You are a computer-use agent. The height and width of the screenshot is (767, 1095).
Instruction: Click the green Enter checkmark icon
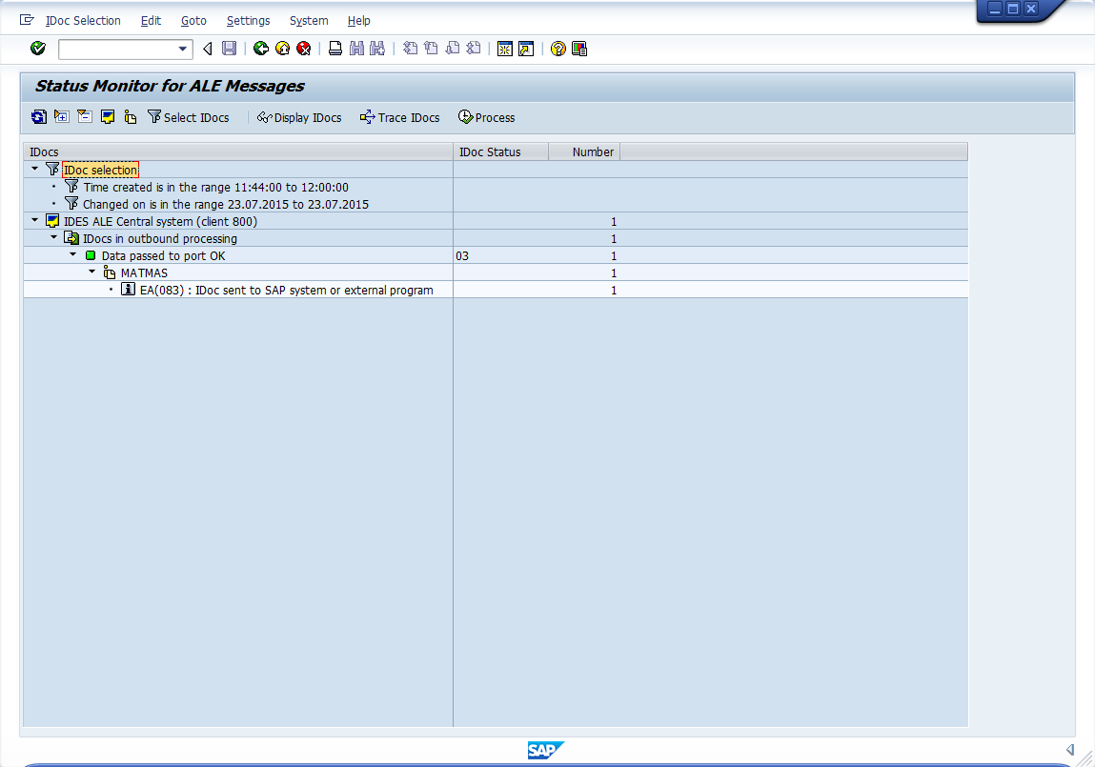[x=38, y=49]
